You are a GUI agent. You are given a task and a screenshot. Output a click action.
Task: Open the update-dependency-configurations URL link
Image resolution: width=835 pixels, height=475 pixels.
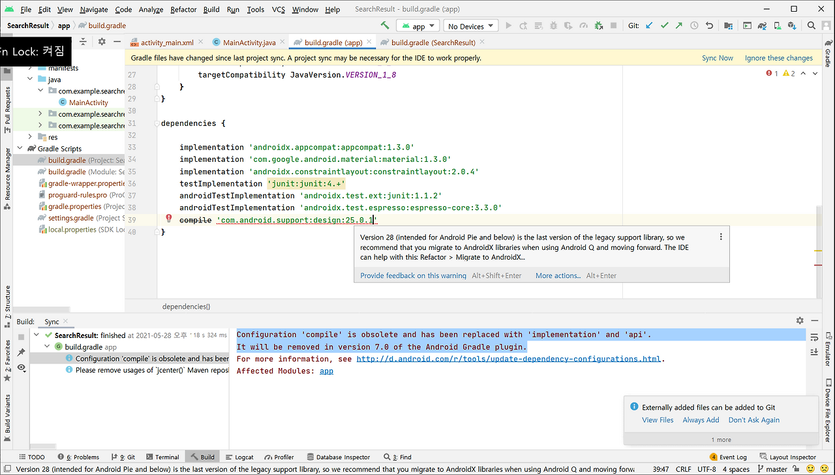pos(509,359)
